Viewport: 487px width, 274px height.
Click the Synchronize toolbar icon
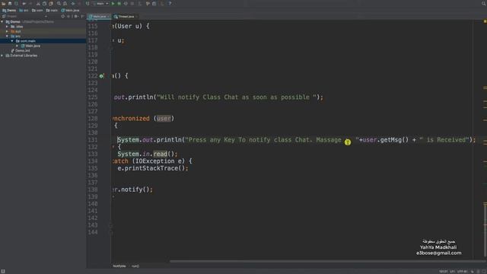click(x=16, y=3)
